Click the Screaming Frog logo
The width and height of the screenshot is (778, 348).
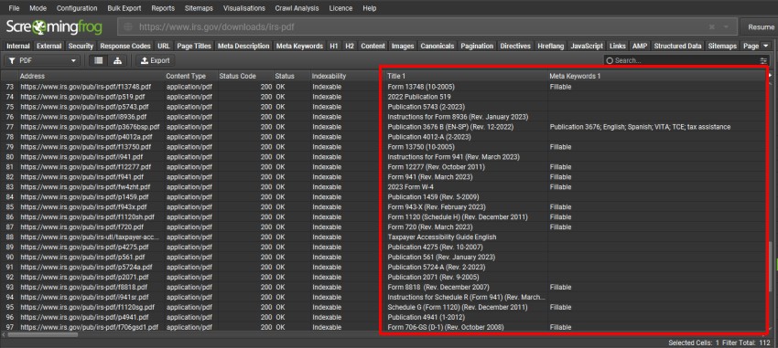coord(54,26)
